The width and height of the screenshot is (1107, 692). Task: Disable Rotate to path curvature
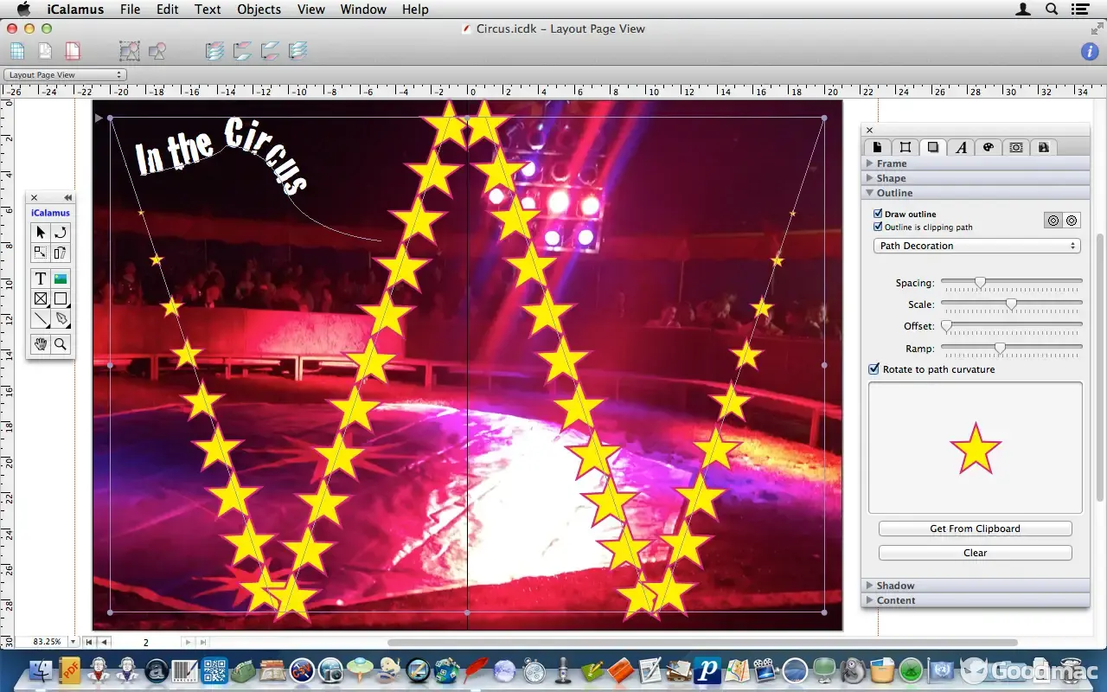pos(874,369)
